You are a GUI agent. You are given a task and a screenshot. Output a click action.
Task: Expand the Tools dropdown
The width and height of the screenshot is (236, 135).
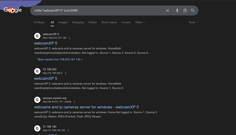pyautogui.click(x=193, y=22)
